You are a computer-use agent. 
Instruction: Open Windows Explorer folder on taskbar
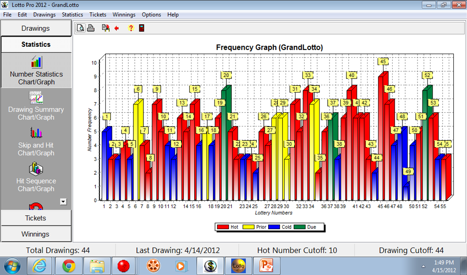tap(98, 266)
